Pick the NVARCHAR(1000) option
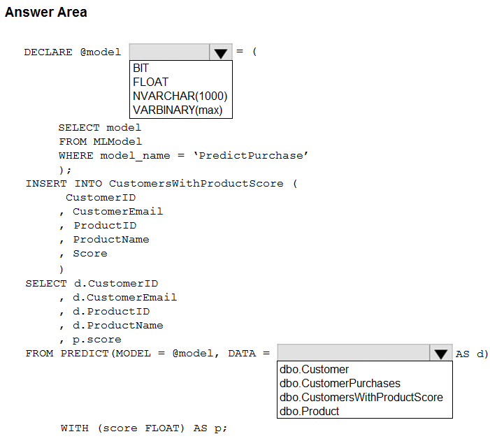Viewport: 490px width, 441px height. click(180, 96)
